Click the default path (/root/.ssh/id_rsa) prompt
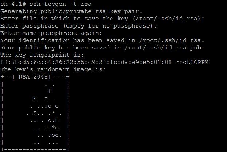The width and height of the screenshot is (227, 152). pyautogui.click(x=167, y=19)
